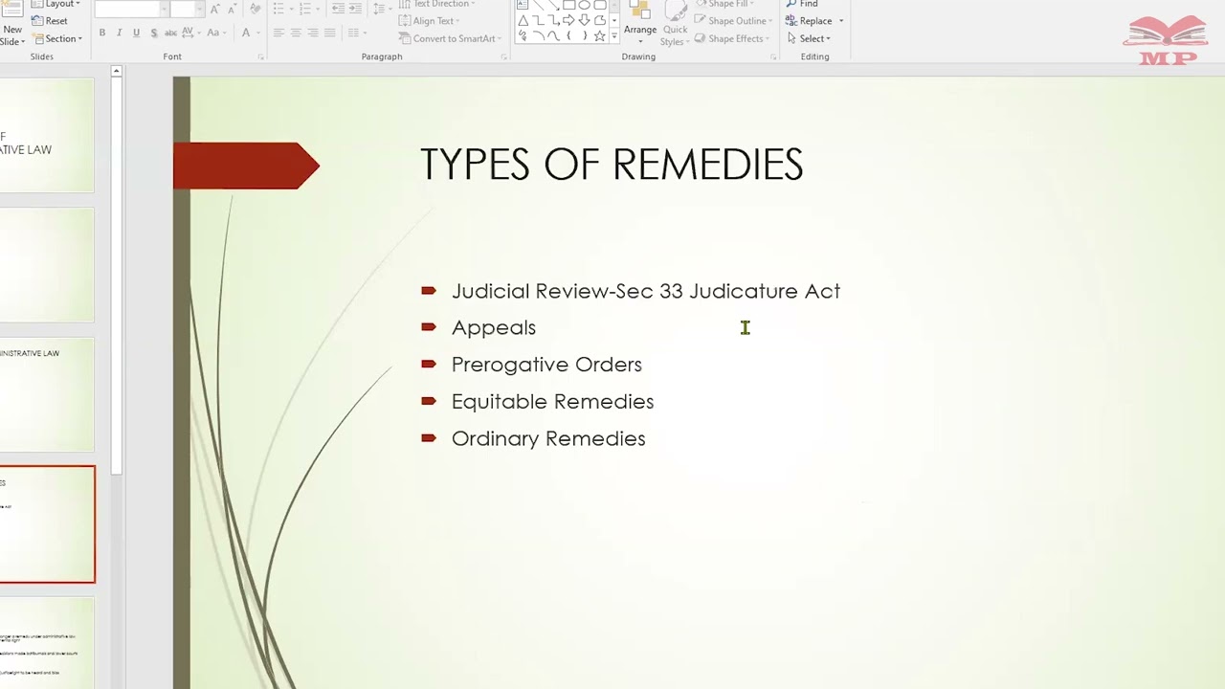Viewport: 1225px width, 689px height.
Task: Select the elbow connector shape
Action: (x=539, y=20)
